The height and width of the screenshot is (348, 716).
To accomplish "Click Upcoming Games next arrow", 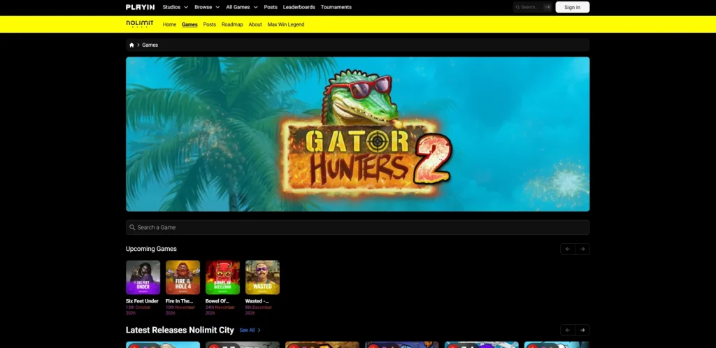I will pyautogui.click(x=582, y=249).
